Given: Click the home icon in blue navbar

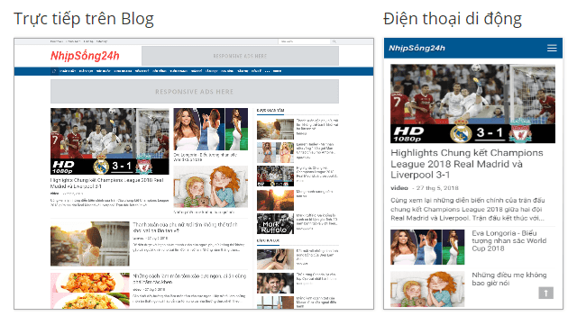Looking at the screenshot, I should [54, 71].
